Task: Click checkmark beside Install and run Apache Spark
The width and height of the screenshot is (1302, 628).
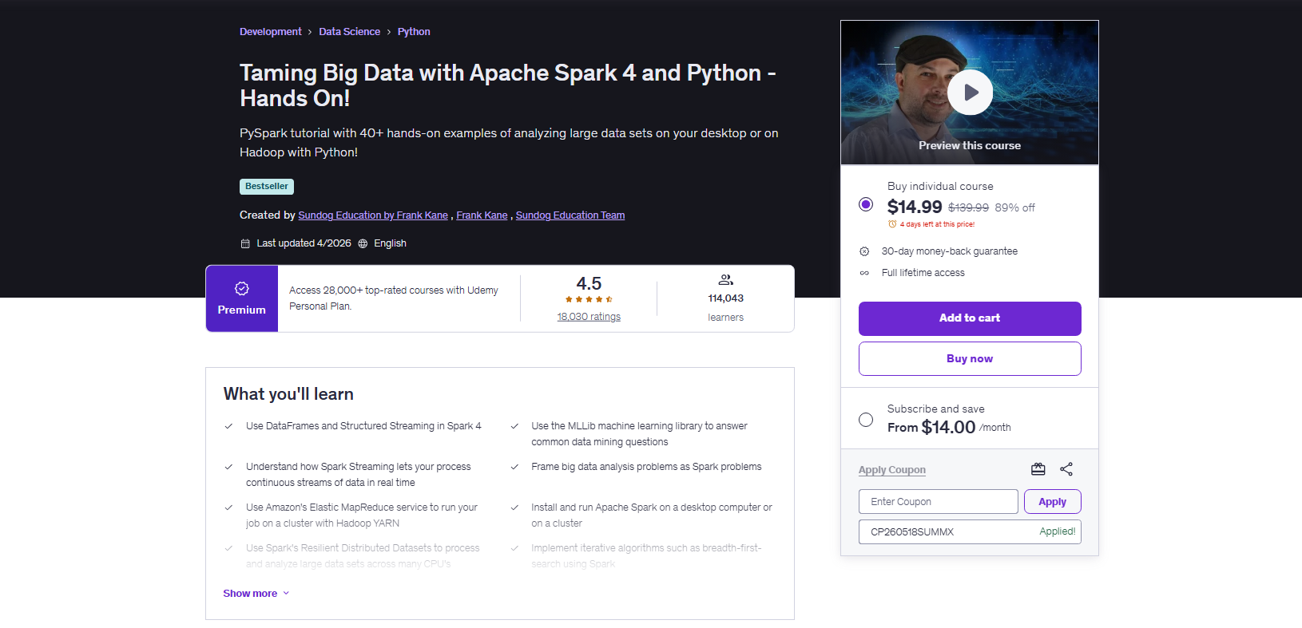Action: click(514, 508)
